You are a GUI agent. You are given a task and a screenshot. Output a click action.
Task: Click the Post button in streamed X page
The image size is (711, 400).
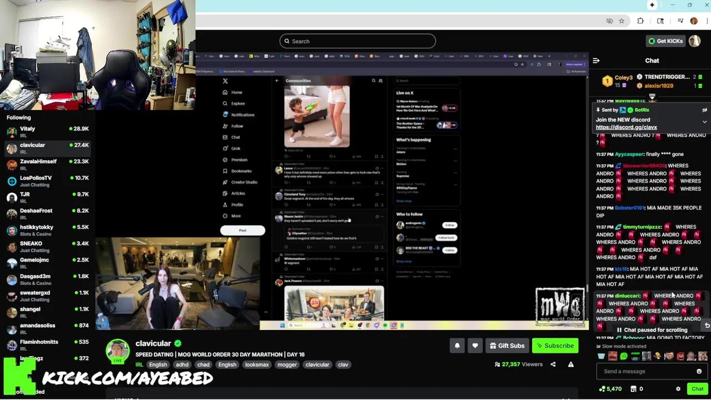243,231
